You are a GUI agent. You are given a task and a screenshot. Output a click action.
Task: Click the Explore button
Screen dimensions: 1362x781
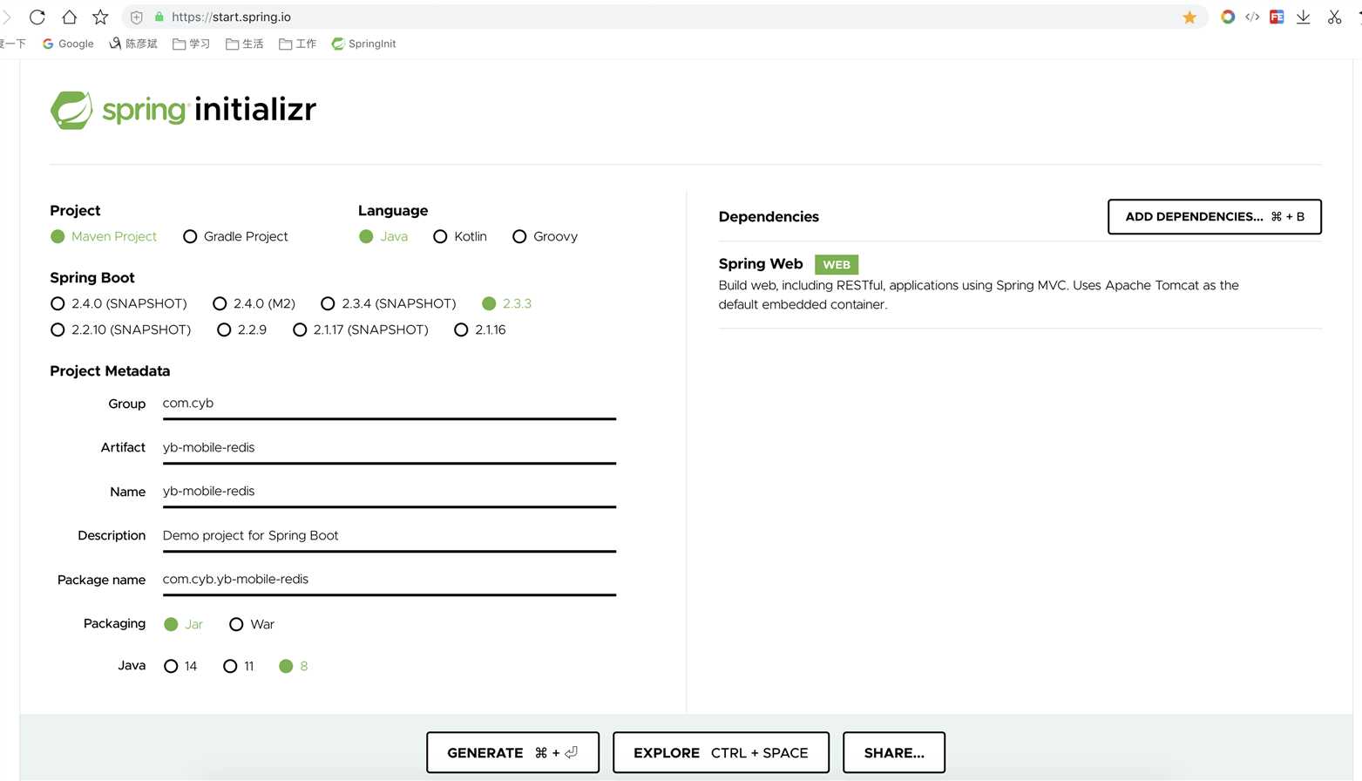coord(721,752)
